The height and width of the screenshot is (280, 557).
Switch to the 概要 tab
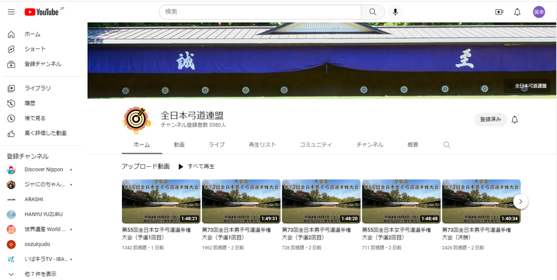(413, 145)
